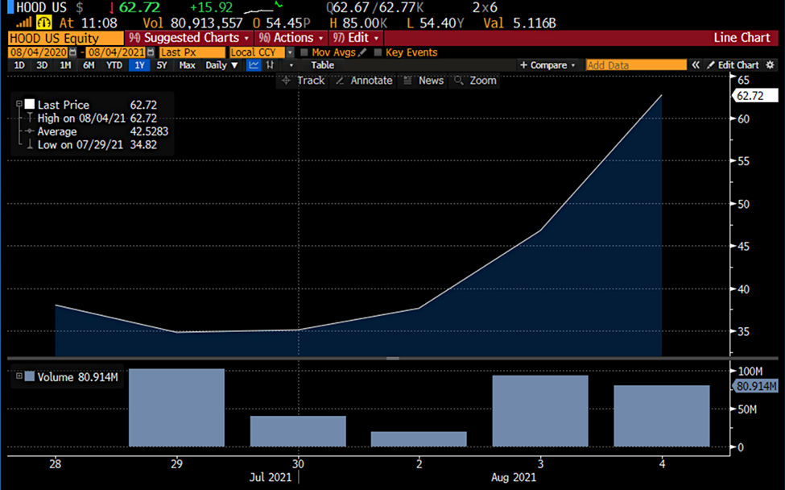785x490 pixels.
Task: Click the Low marker icon in legend
Action: coord(30,145)
